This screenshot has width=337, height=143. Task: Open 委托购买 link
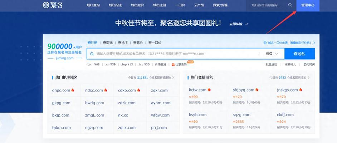tap(309, 64)
